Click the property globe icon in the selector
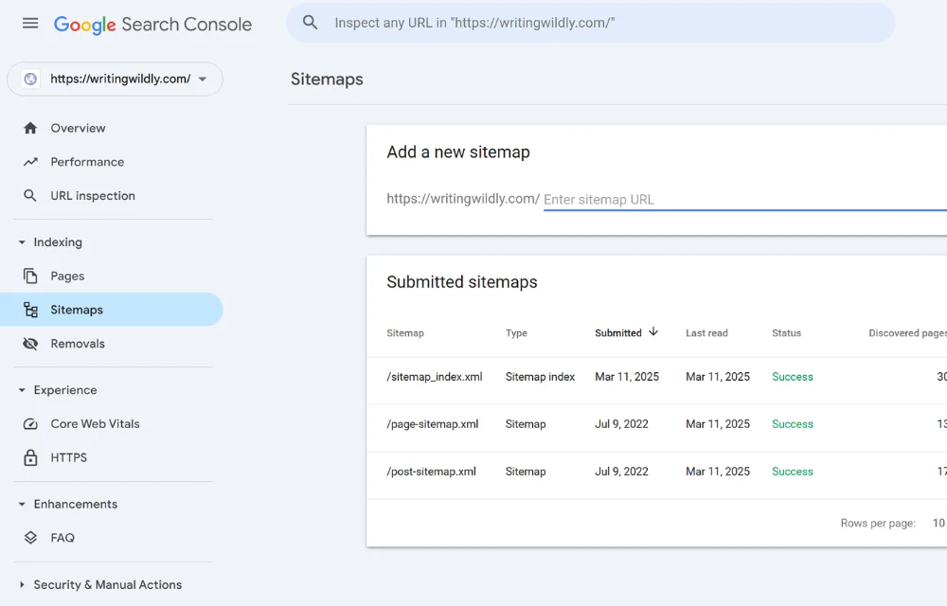Screen dimensions: 947x606 pyautogui.click(x=29, y=79)
